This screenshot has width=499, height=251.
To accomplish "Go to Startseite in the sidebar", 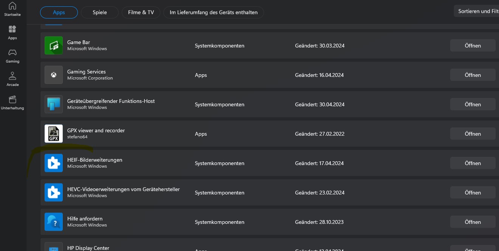I will click(x=12, y=9).
